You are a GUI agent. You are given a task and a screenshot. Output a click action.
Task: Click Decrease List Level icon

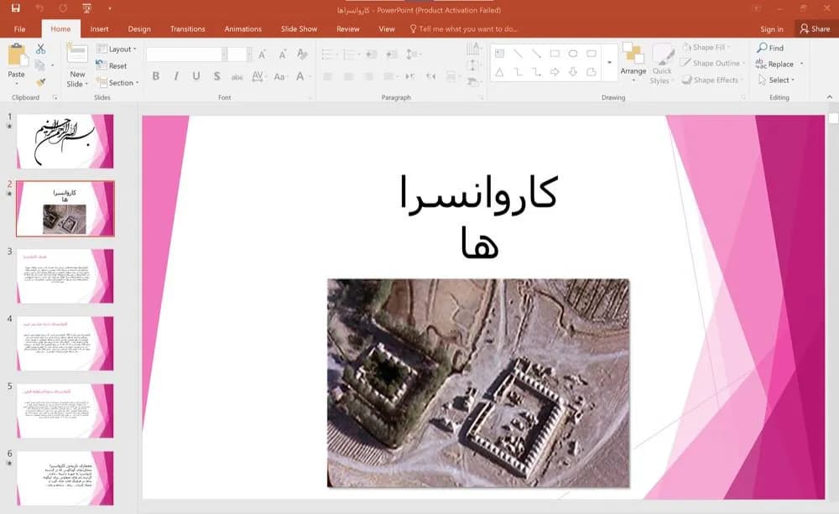372,54
